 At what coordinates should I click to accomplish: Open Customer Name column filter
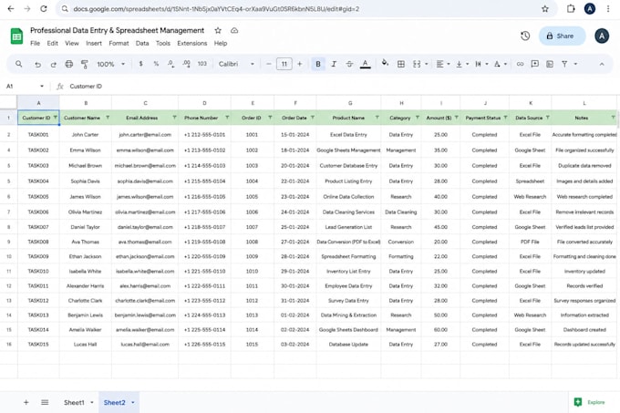point(108,118)
